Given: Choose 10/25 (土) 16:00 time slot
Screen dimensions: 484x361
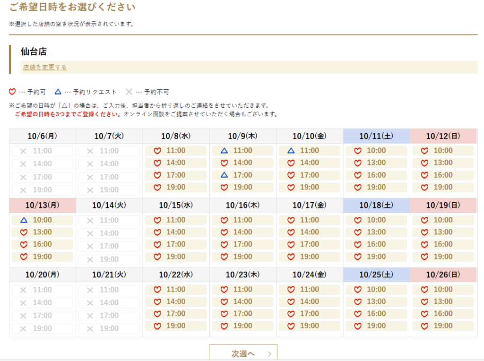Looking at the screenshot, I should pyautogui.click(x=376, y=314).
